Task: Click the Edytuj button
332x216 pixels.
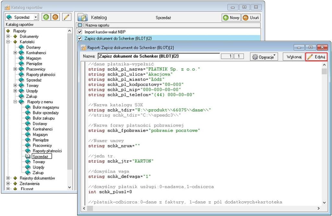Action: pos(316,57)
